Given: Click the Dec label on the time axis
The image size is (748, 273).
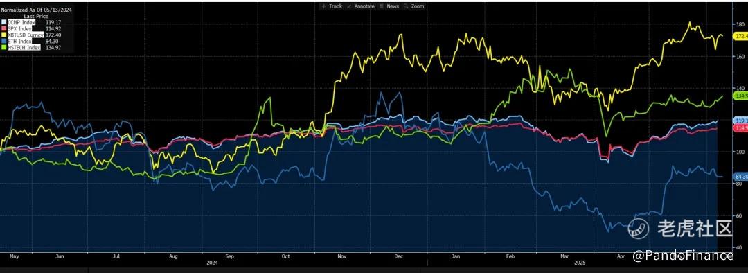Looking at the screenshot, I should (x=398, y=256).
